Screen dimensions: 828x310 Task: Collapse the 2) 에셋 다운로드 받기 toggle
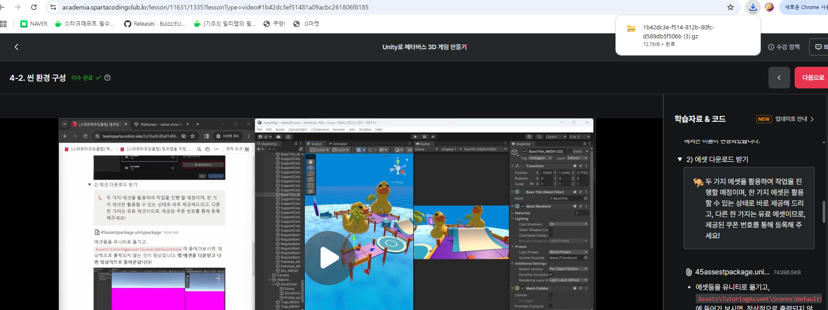[x=680, y=159]
